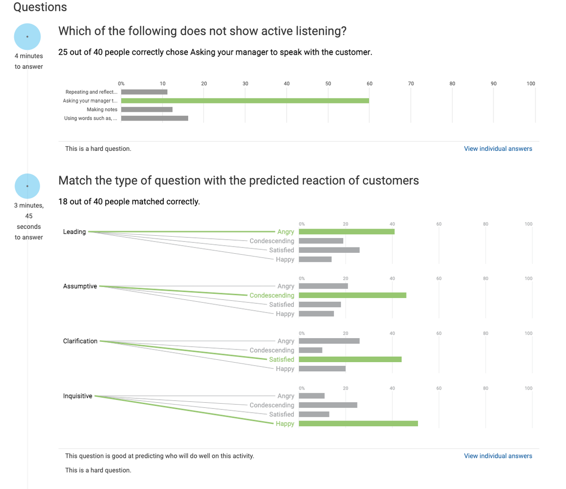566x489 pixels.
Task: Click the "Inquisitive" question type label
Action: point(77,396)
